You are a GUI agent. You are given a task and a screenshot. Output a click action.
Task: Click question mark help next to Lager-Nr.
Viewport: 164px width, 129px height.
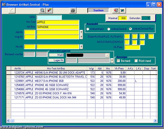coord(112,61)
